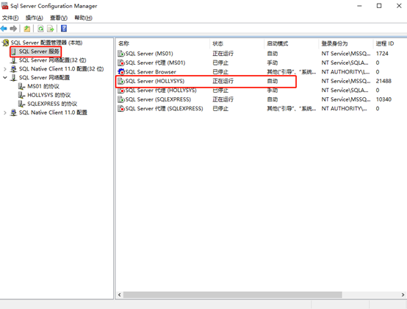The height and width of the screenshot is (309, 407).
Task: Open the 查看(V) menu
Action: (x=59, y=18)
